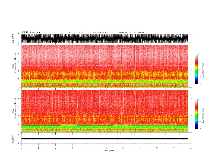Click the ch.2 spectrogram panel
Viewport: 215px width, 166px height.
coord(105,111)
